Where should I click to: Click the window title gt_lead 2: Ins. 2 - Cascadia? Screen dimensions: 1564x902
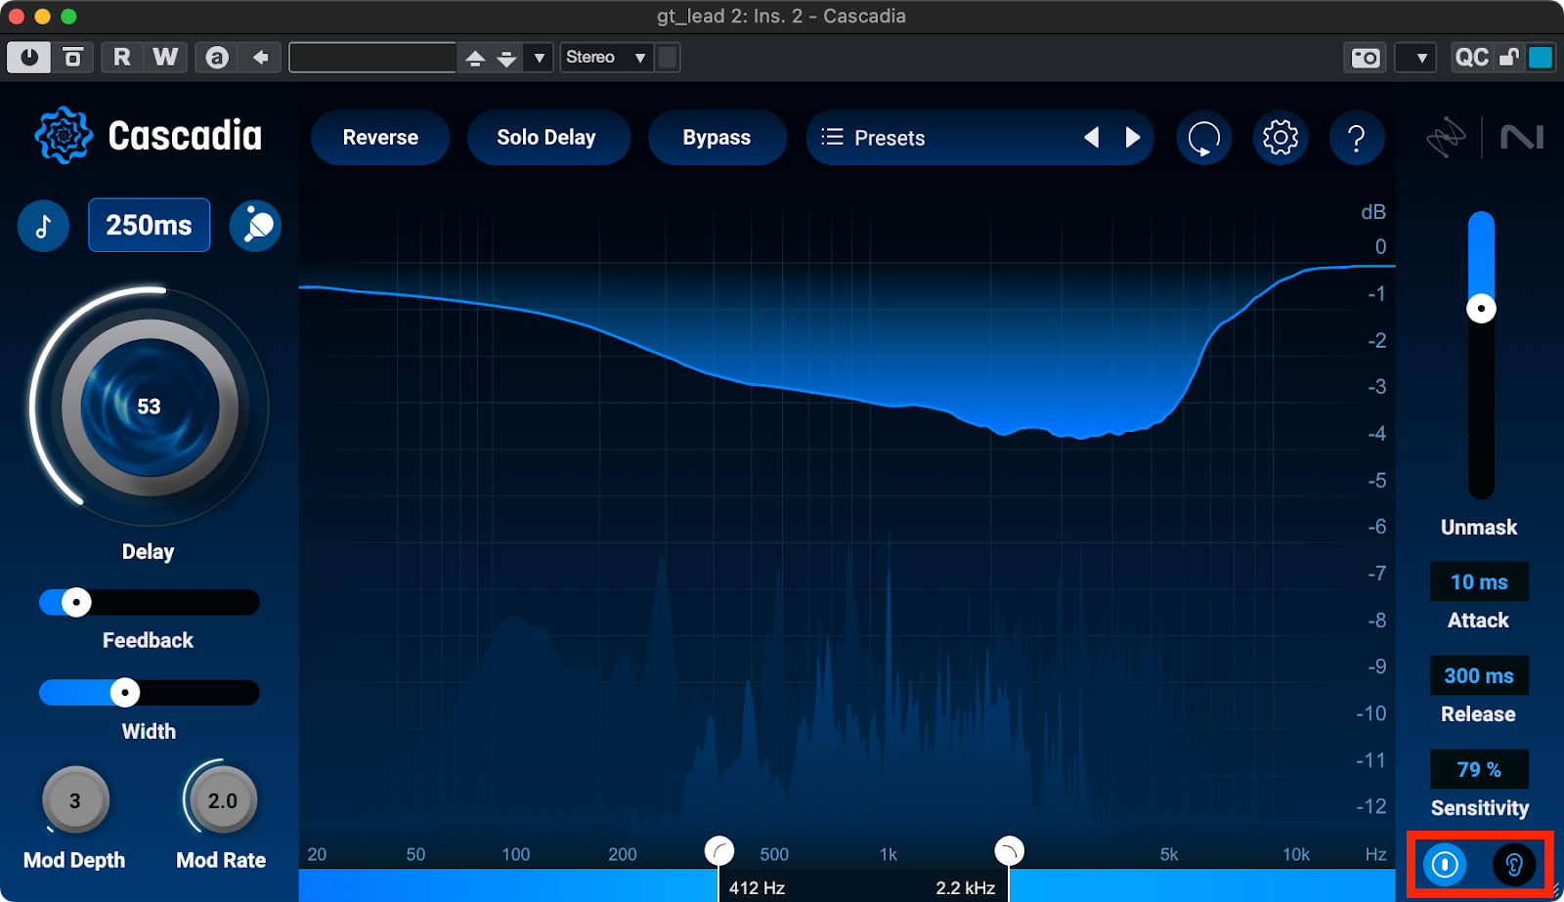pos(781,16)
